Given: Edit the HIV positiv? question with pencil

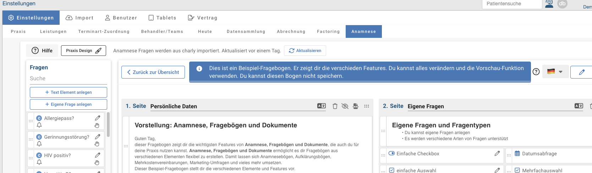Looking at the screenshot, I should click(x=98, y=155).
